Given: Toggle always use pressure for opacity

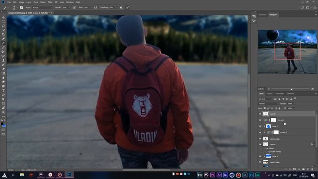Looking at the screenshot, I should click(74, 7).
